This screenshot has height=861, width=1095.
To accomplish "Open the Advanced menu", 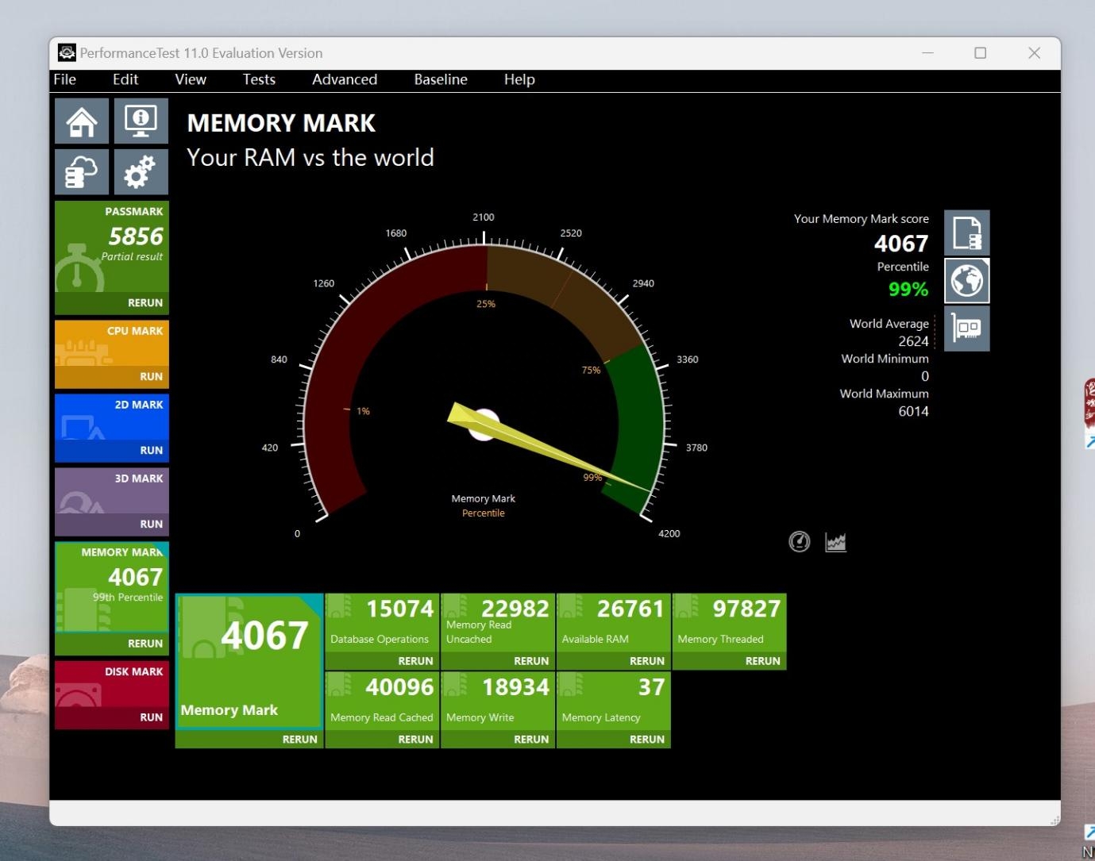I will [345, 79].
